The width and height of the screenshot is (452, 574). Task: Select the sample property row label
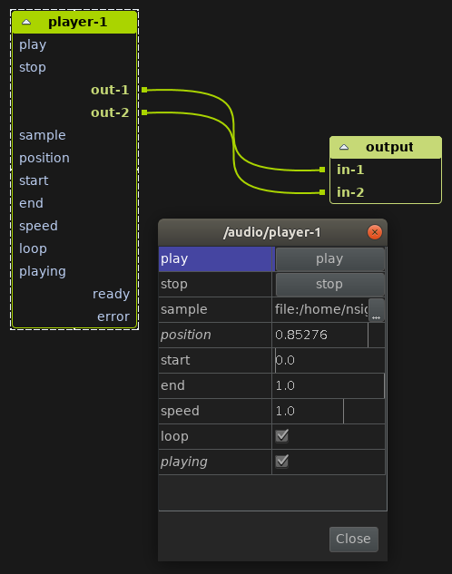pyautogui.click(x=215, y=310)
